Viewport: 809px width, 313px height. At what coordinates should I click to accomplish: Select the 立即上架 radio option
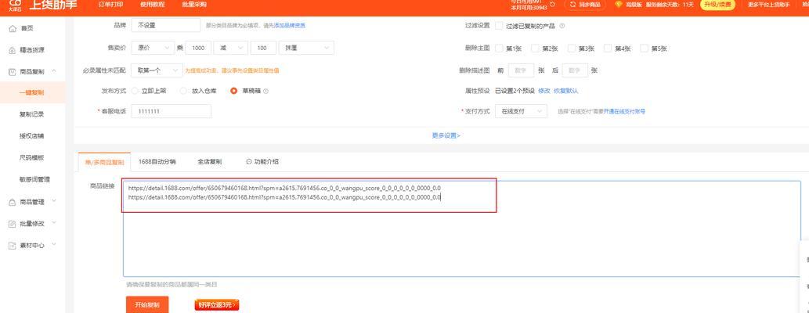[135, 91]
